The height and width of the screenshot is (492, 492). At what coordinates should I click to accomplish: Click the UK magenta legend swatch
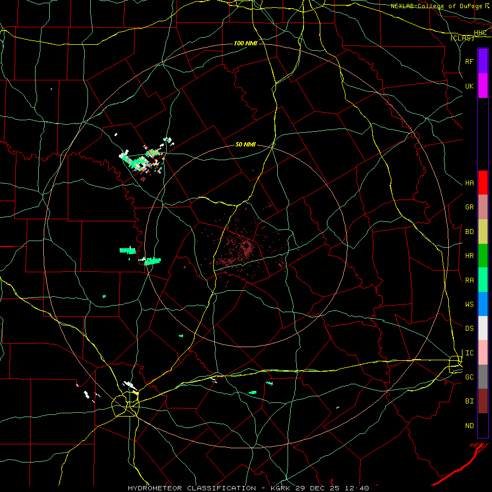[x=483, y=86]
